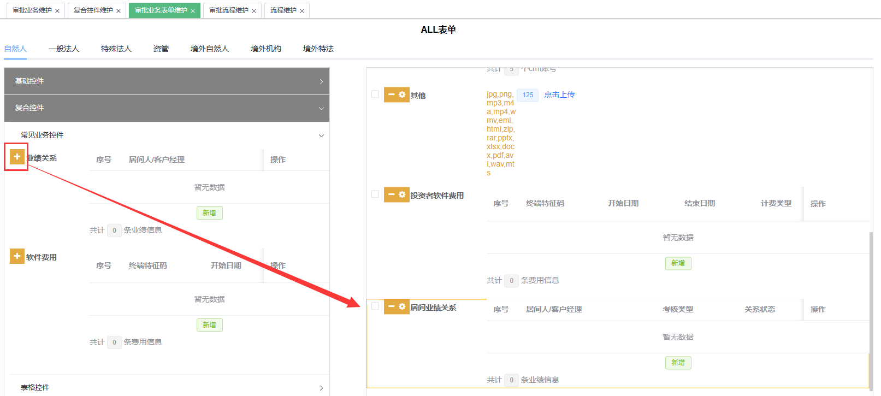The image size is (881, 396).
Task: Add the 业绩关系 control with its plus icon
Action: pos(17,157)
